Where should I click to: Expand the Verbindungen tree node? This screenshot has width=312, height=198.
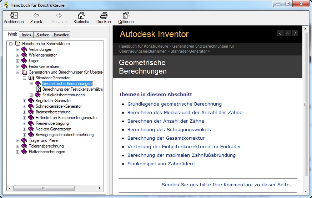17,49
